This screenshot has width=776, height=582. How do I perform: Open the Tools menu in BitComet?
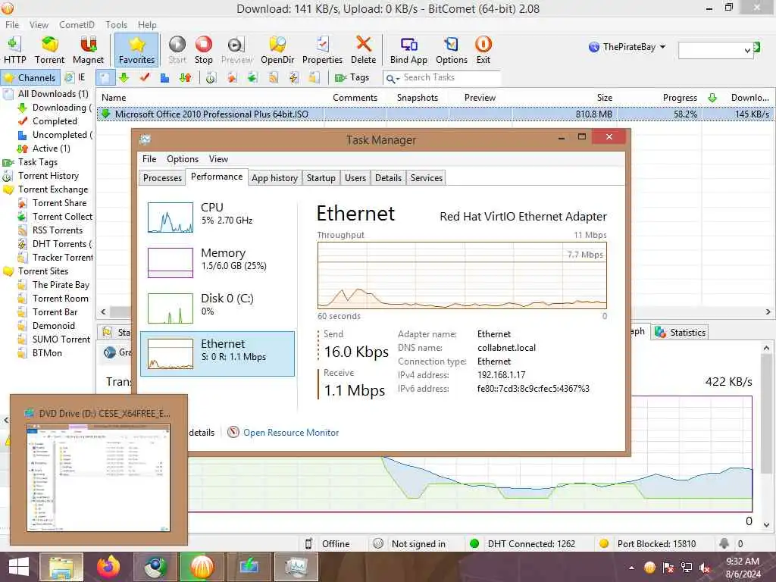coord(116,25)
